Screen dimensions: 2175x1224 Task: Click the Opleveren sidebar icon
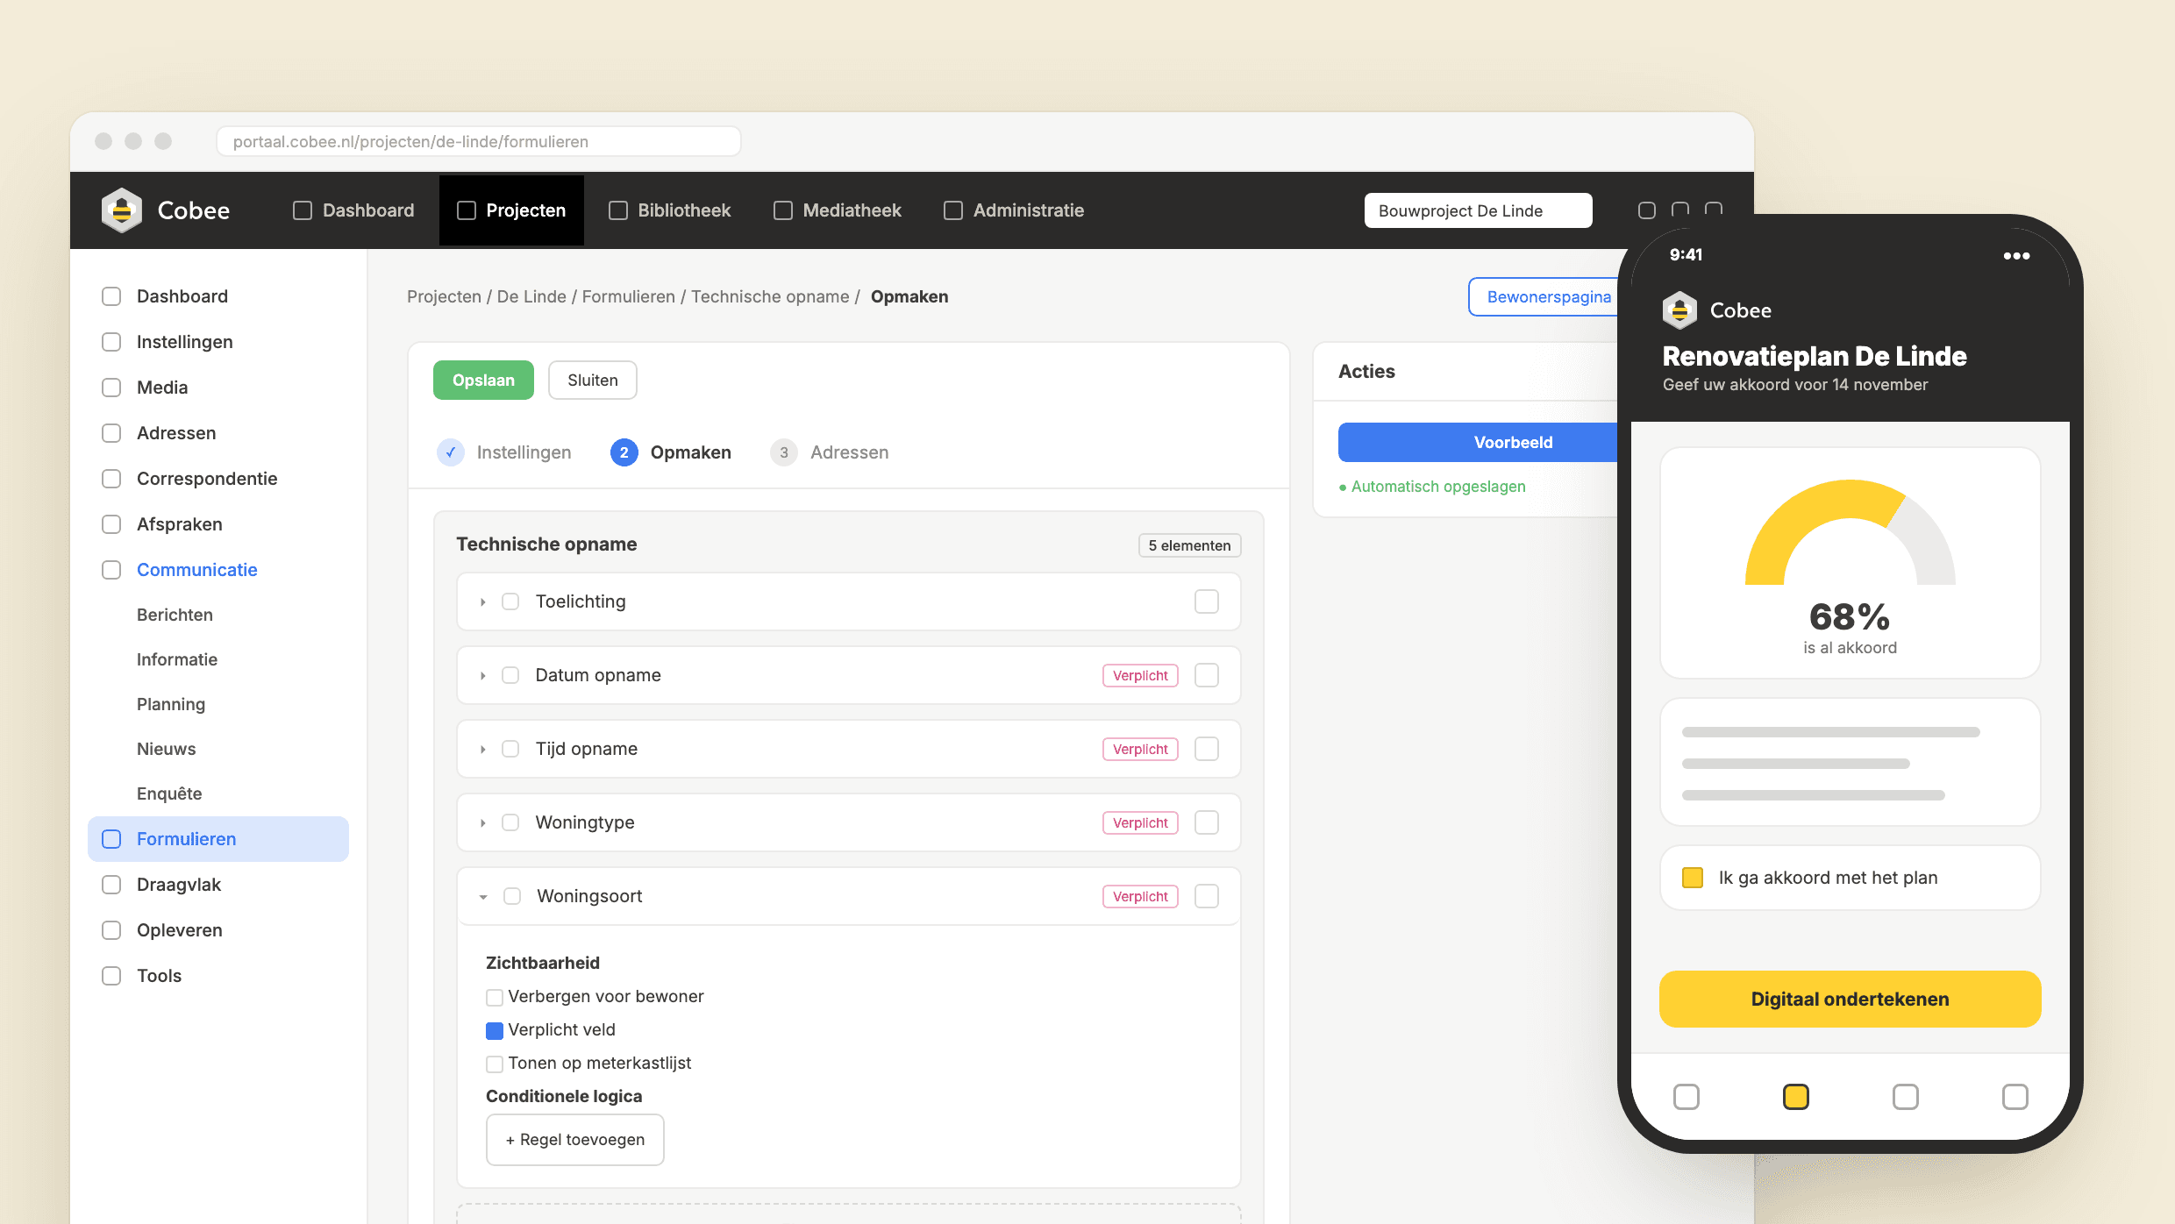click(111, 930)
